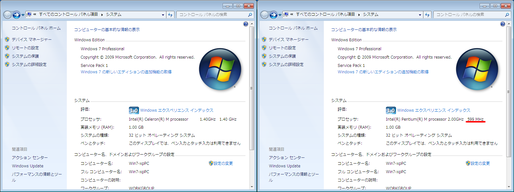The image size is (514, 192).
Task: Refresh the address bar in the Celeron window
Action: tap(170, 15)
